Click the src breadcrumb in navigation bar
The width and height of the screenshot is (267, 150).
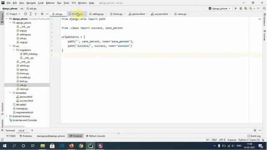point(22,8)
